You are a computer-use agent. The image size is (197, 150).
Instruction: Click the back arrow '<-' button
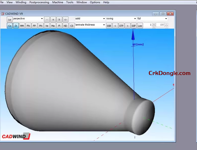pos(65,19)
